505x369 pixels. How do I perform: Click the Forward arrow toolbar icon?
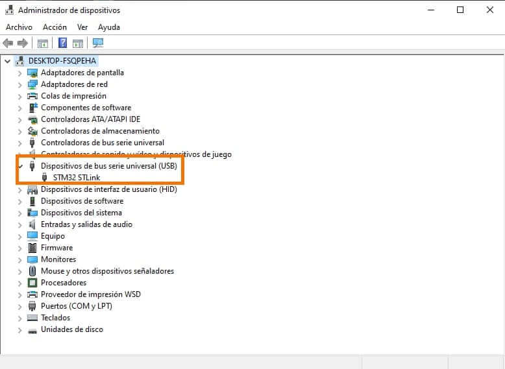(22, 43)
